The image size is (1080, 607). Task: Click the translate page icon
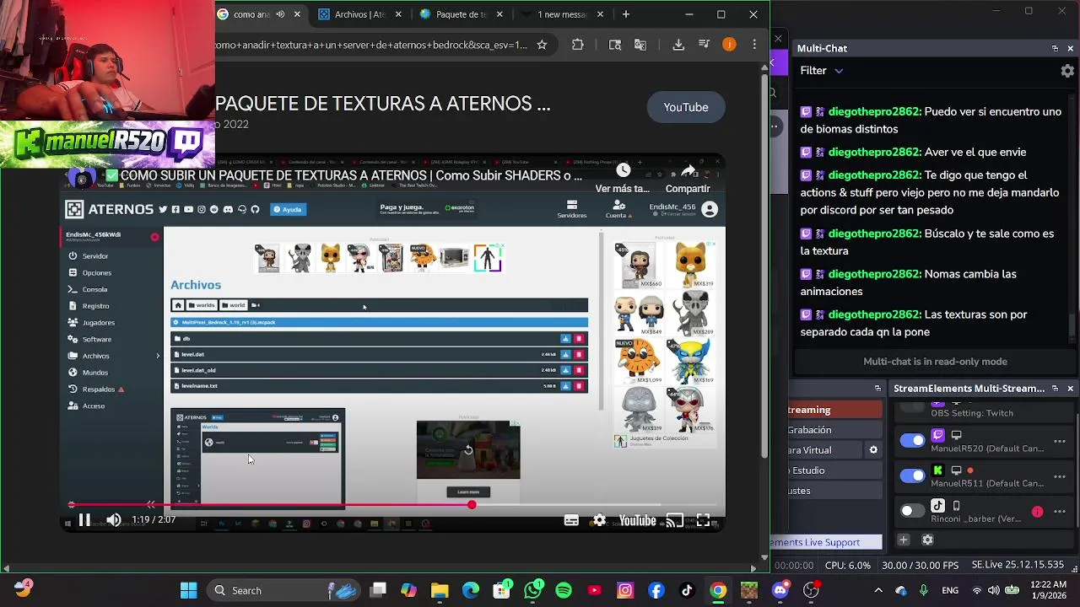(x=640, y=45)
